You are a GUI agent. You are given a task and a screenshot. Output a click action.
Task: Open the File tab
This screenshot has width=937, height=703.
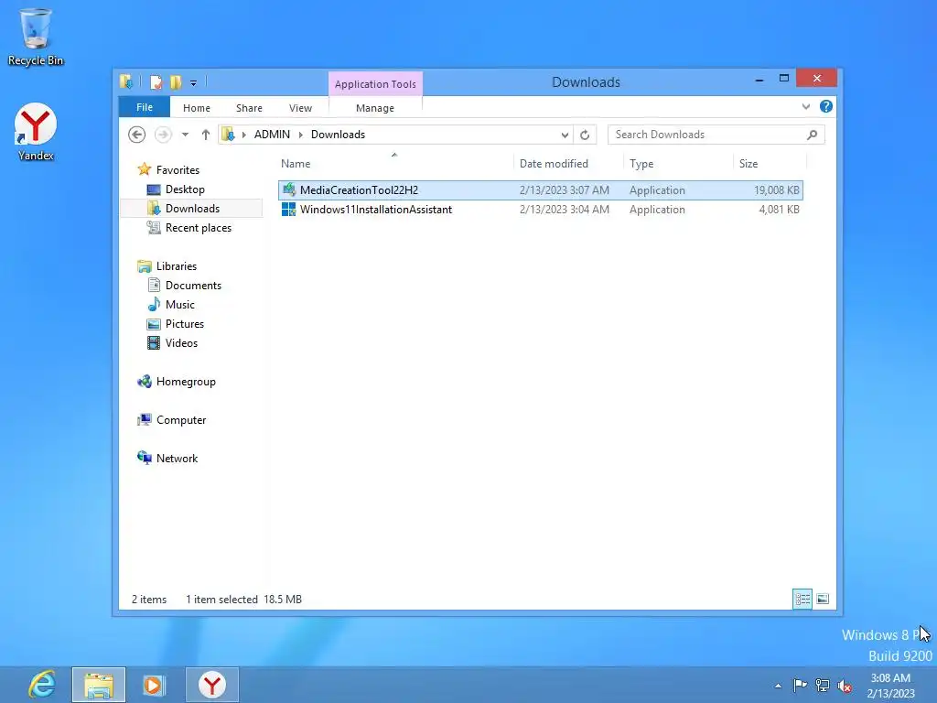pos(145,107)
